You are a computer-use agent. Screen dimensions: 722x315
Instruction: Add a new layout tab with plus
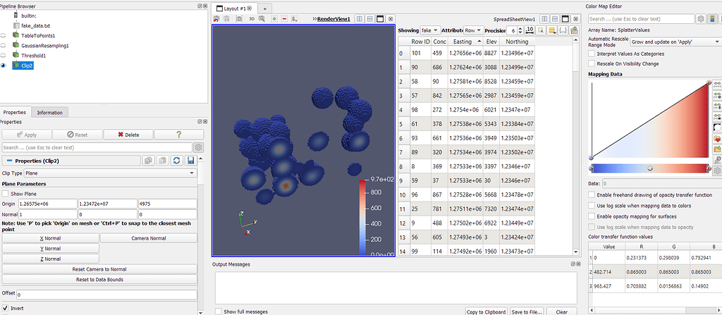click(265, 9)
